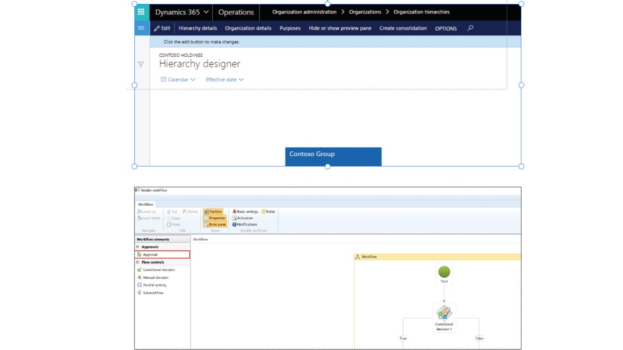Open workflow Notifications settings
The width and height of the screenshot is (623, 350).
(x=244, y=224)
